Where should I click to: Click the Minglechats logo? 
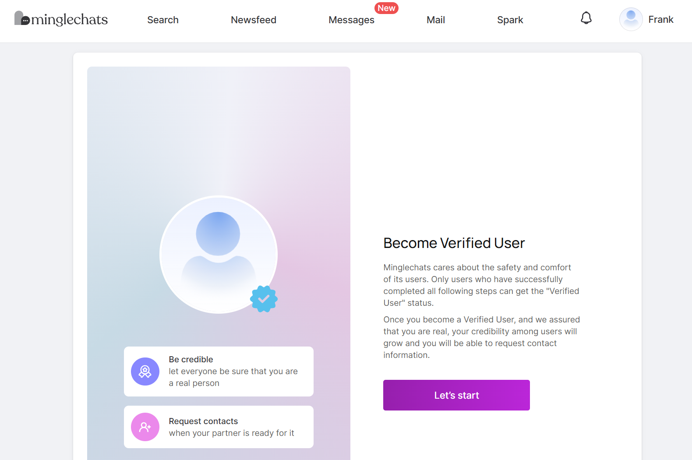[x=61, y=19]
